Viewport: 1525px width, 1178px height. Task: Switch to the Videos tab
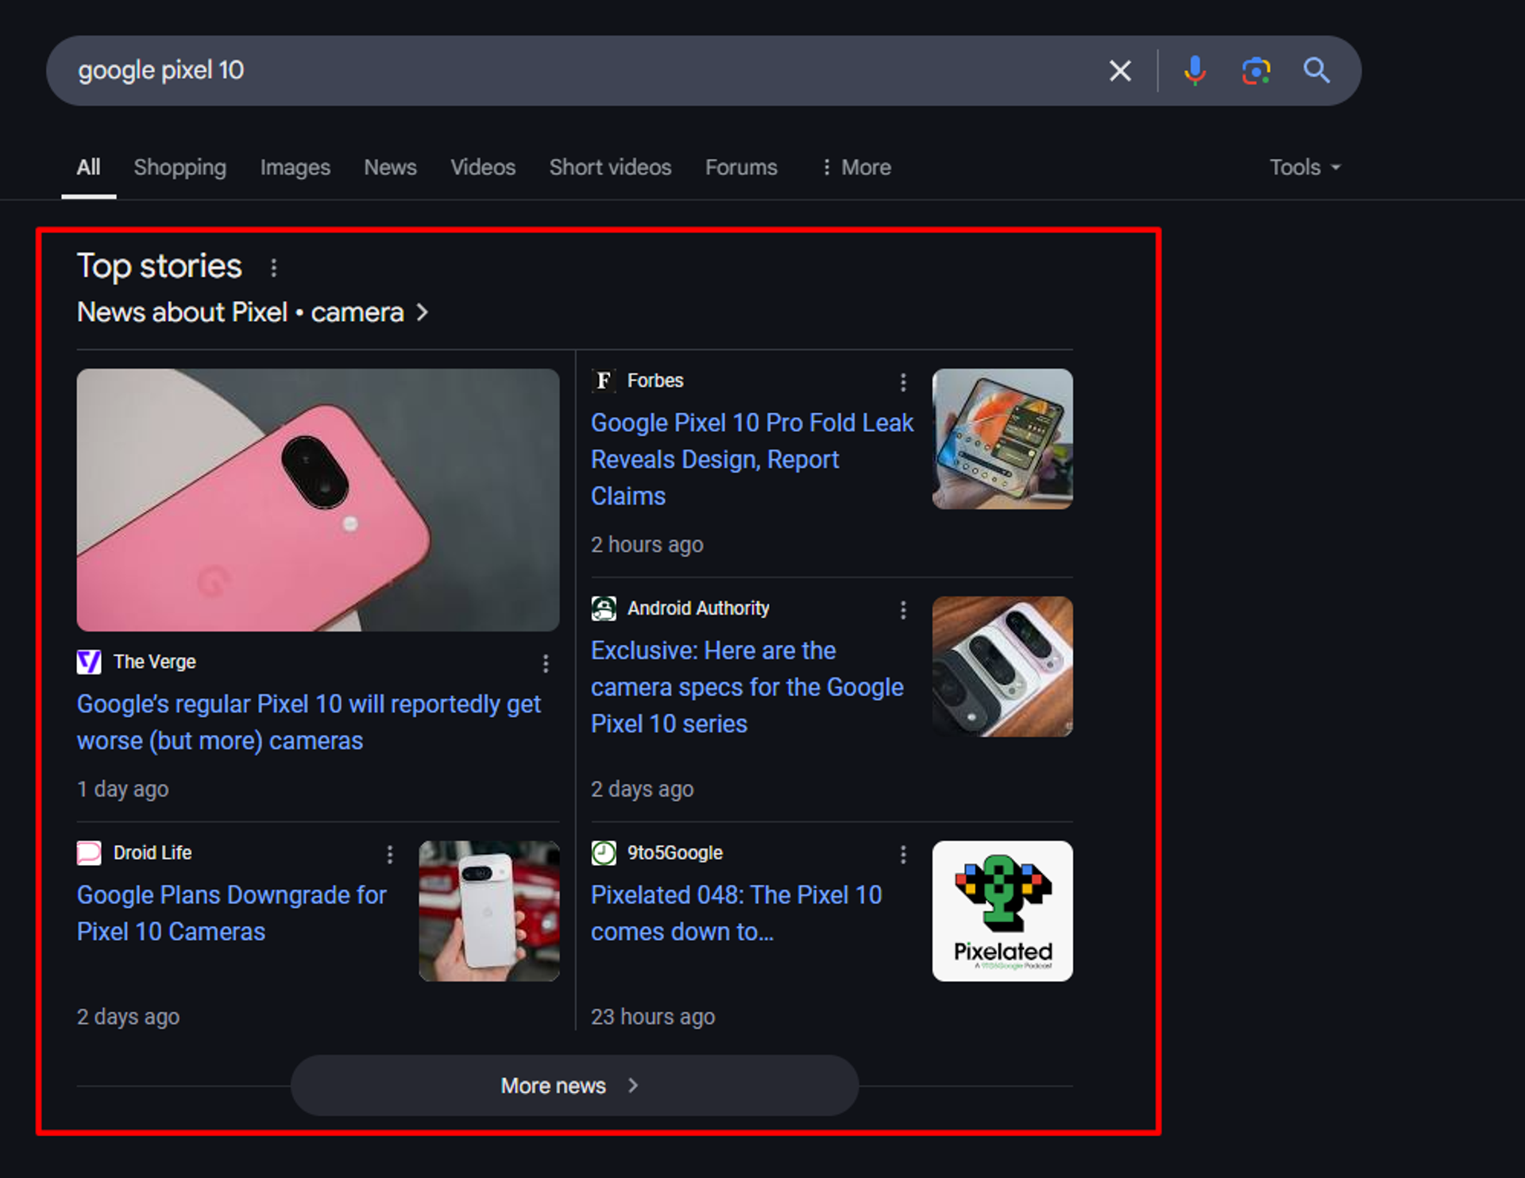(x=483, y=168)
